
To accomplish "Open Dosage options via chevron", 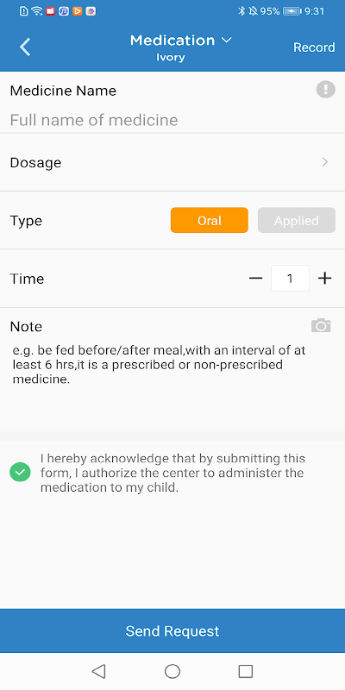I will (325, 162).
